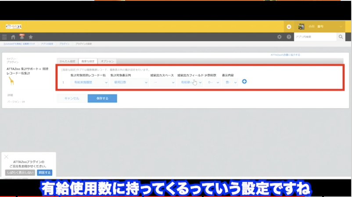The image size is (352, 197).
Task: Open the 結果出力スペース dropdown
Action: click(162, 82)
